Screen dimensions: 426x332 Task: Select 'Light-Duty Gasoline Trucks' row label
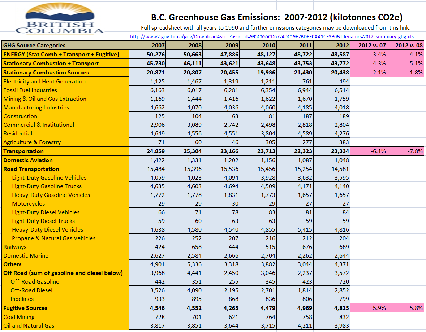[x=65, y=186]
